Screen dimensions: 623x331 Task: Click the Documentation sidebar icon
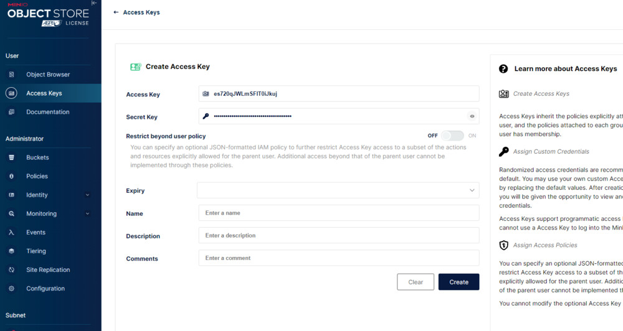click(x=11, y=112)
